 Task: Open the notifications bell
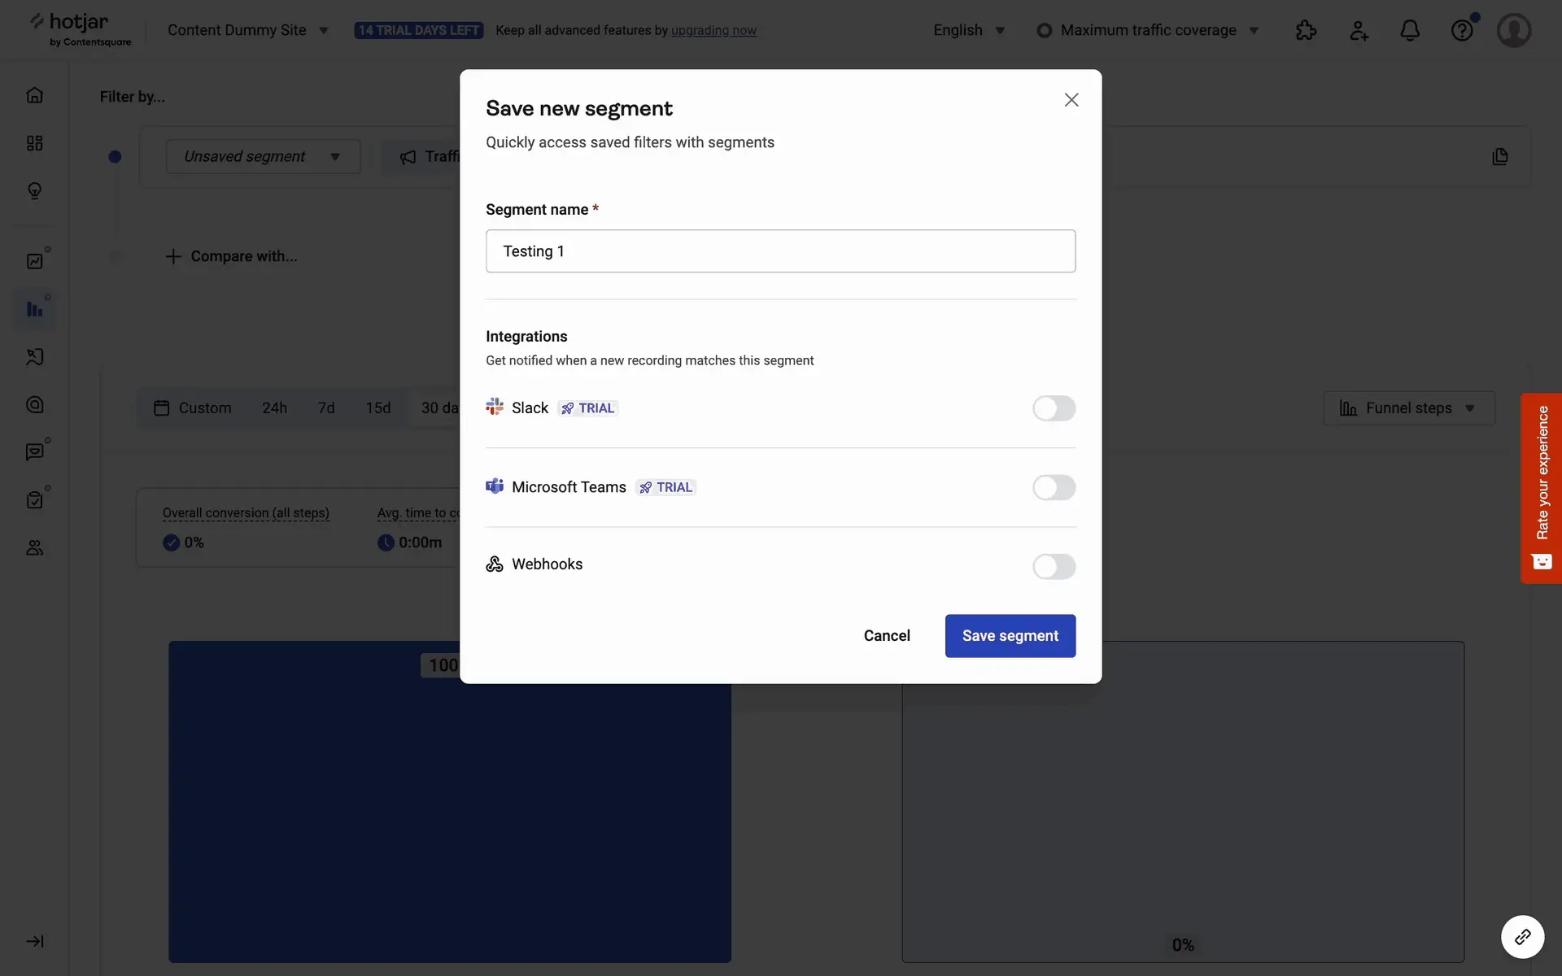click(x=1410, y=30)
